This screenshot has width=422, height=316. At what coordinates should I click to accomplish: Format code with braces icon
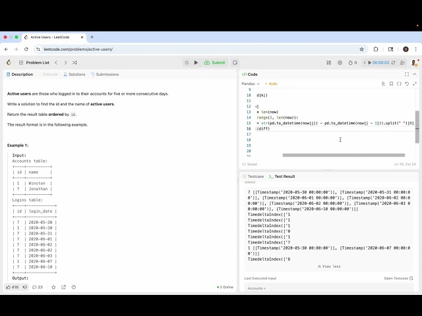pos(399,84)
